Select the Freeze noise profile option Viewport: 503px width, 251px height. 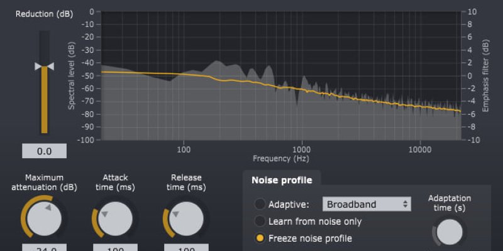pos(260,238)
